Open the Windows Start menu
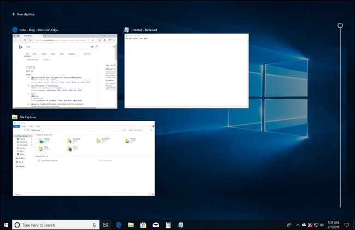 point(6,225)
